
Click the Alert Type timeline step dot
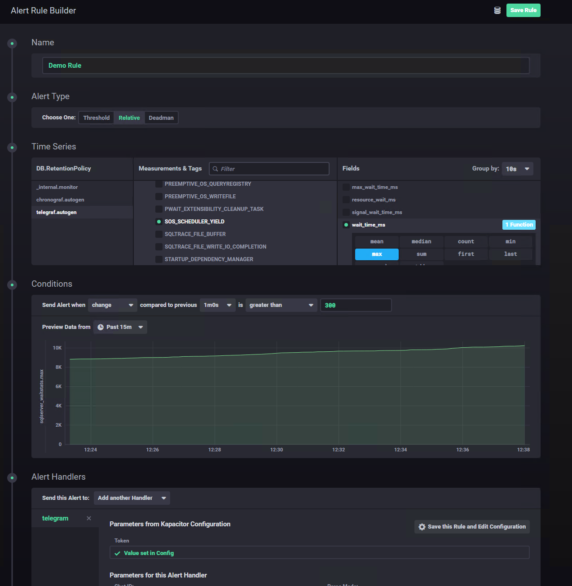(x=12, y=97)
